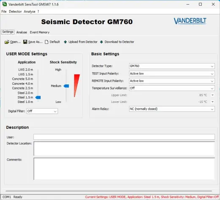Open the File menu
The height and width of the screenshot is (200, 220).
pyautogui.click(x=4, y=11)
